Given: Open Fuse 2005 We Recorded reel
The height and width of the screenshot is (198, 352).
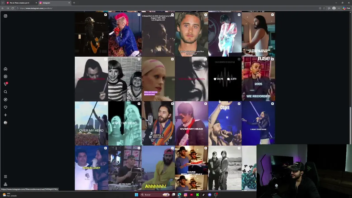Looking at the screenshot, I should click(258, 79).
